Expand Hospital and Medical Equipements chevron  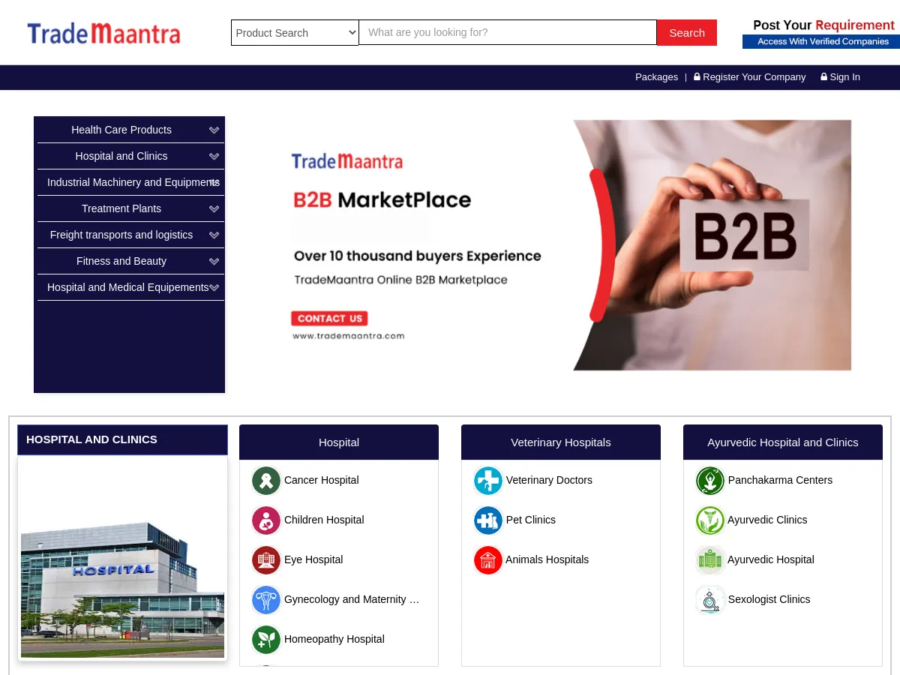pyautogui.click(x=214, y=287)
